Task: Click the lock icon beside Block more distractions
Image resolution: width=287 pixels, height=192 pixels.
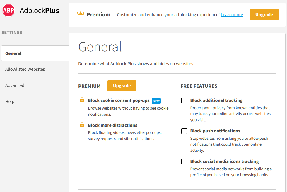Action: click(82, 125)
